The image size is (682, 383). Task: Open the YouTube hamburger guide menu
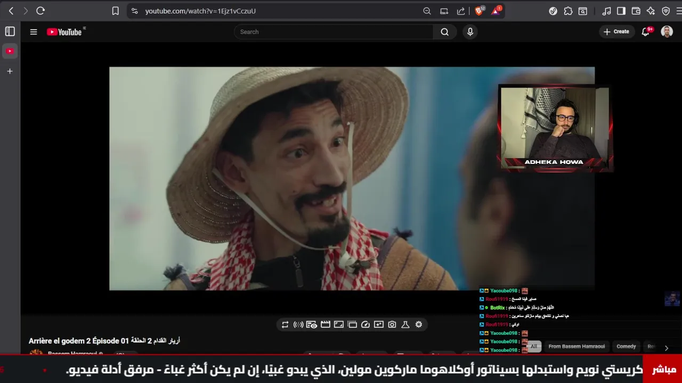pyautogui.click(x=34, y=32)
